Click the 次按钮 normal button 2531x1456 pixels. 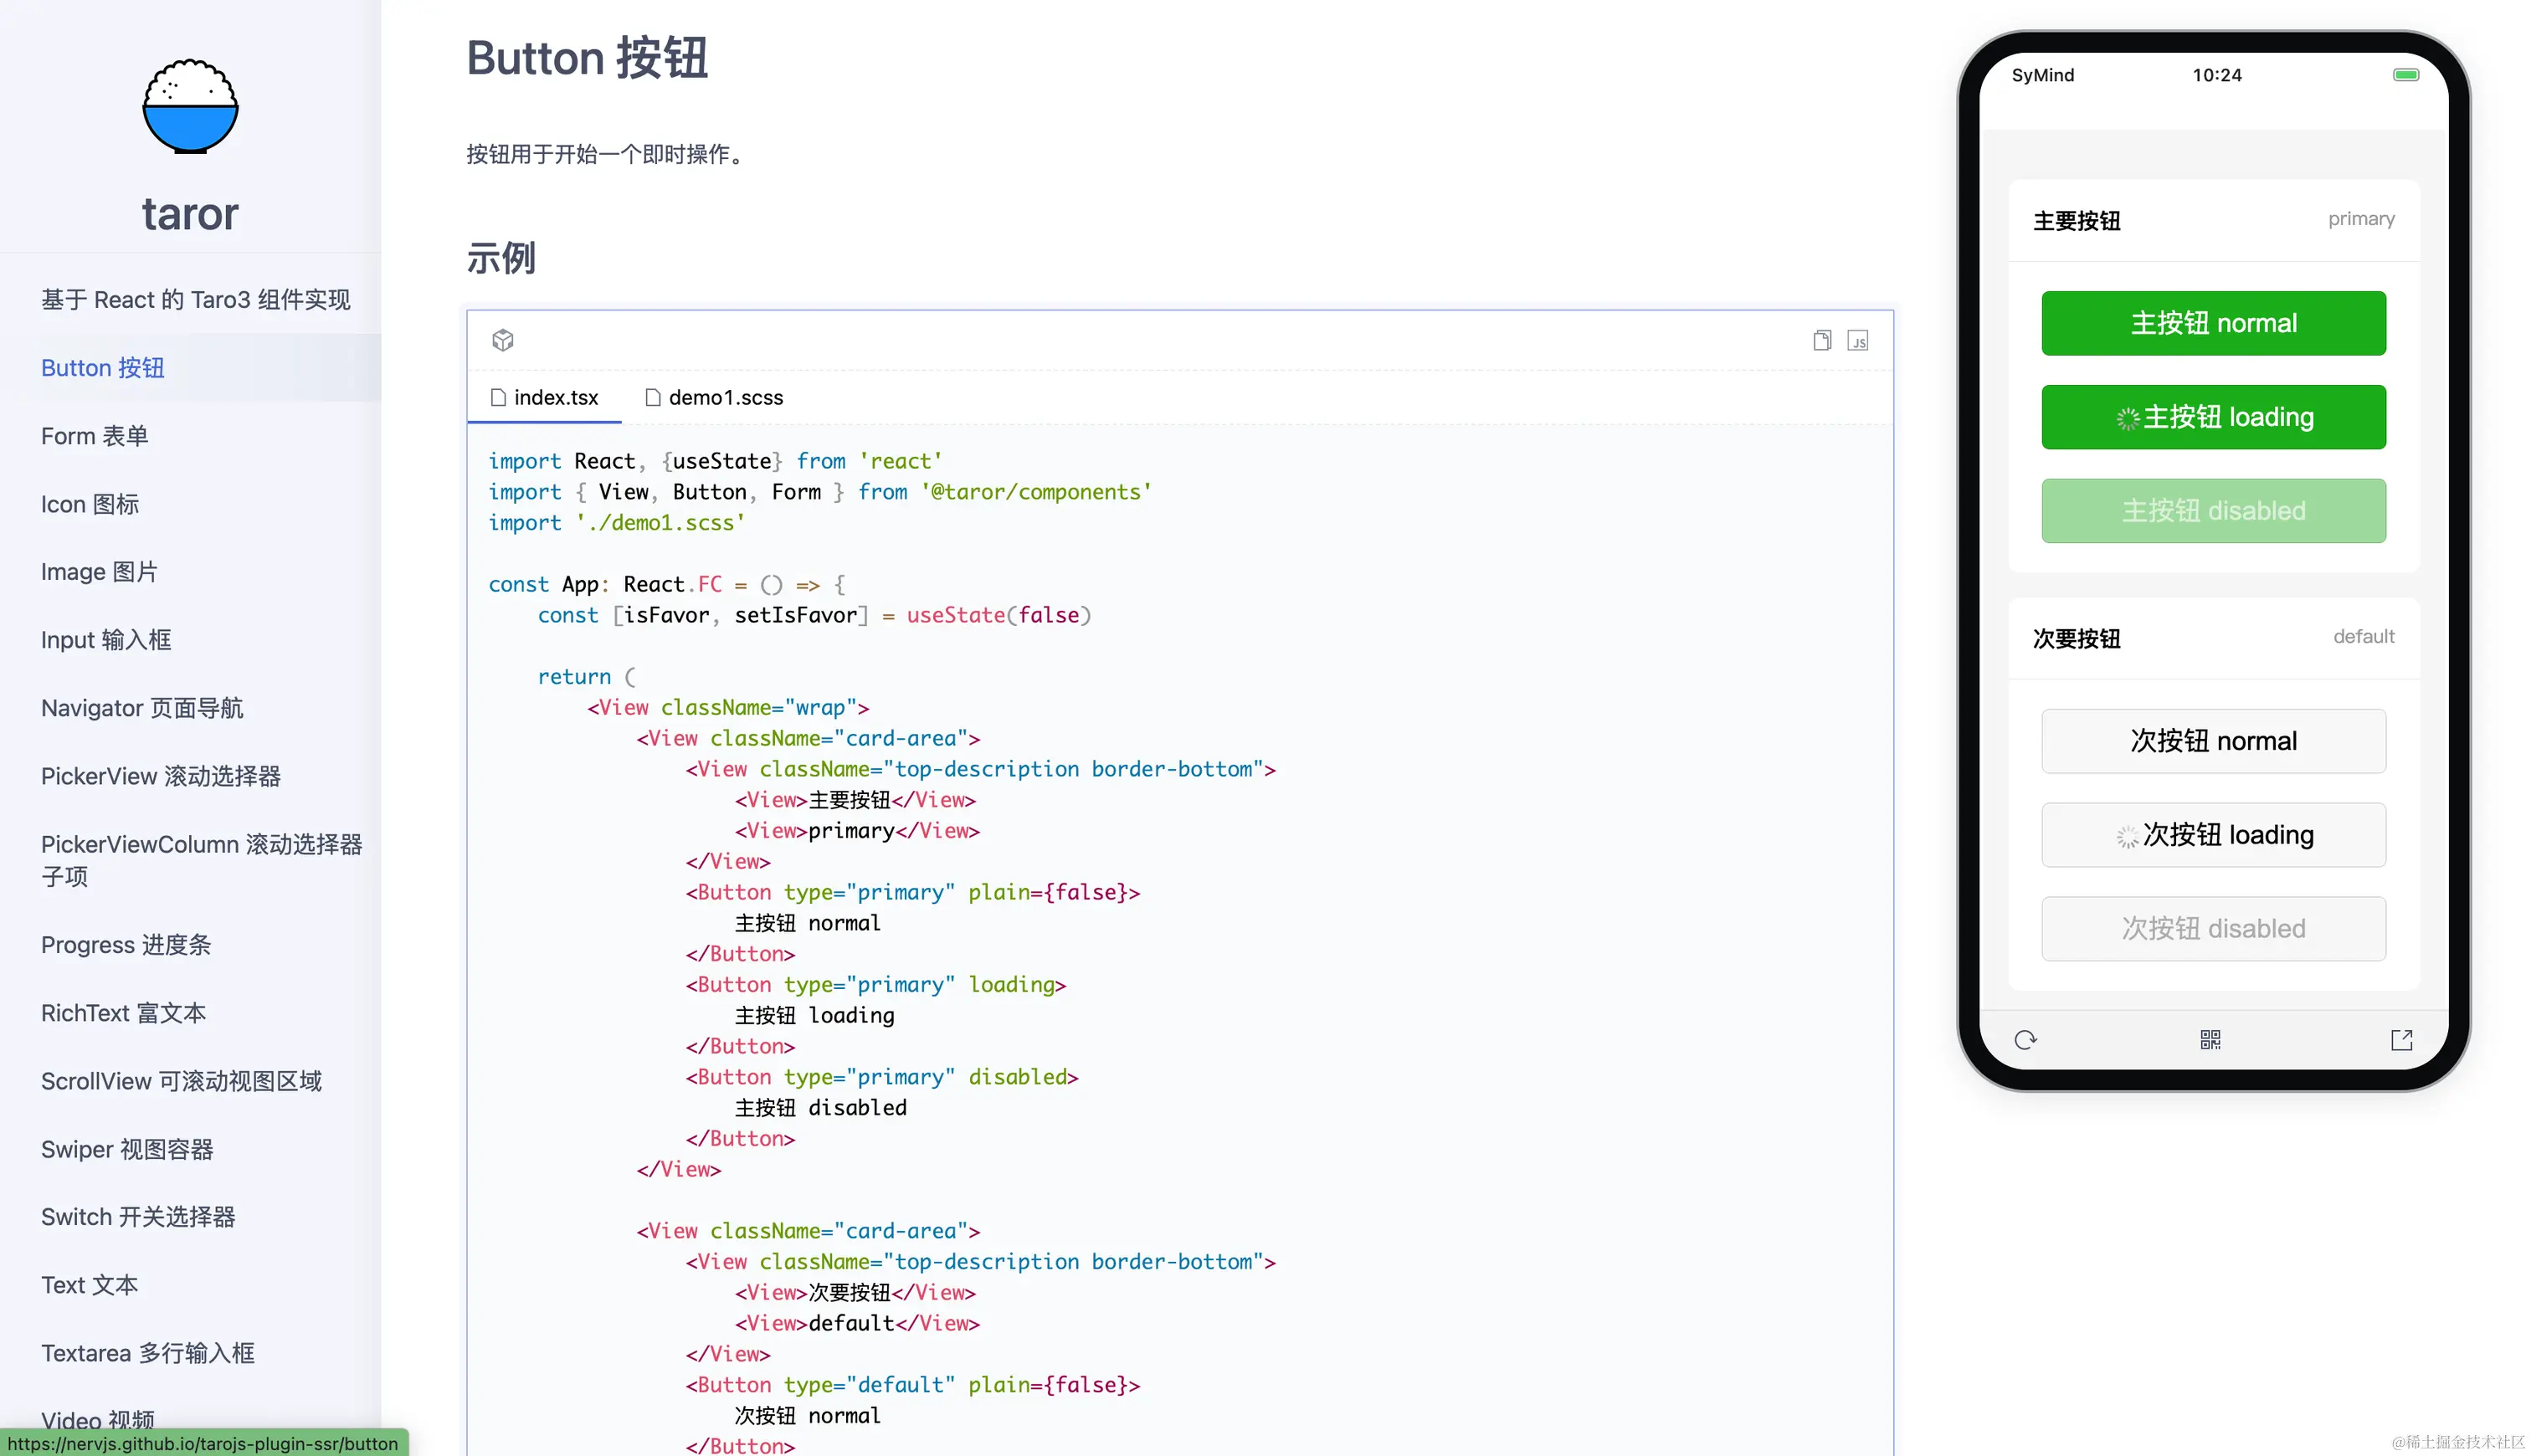pos(2213,741)
